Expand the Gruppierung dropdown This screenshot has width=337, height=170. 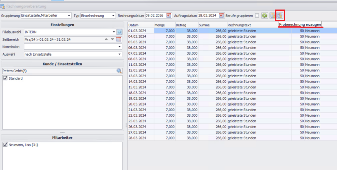coord(69,15)
